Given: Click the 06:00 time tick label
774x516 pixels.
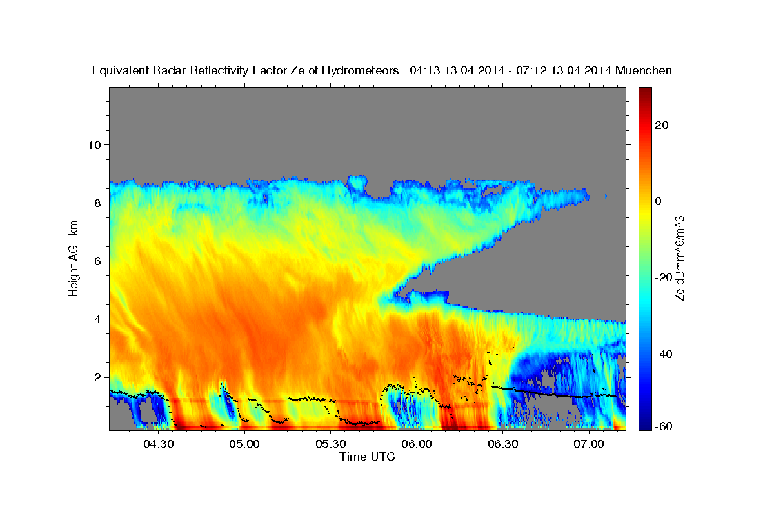Looking at the screenshot, I should (x=417, y=444).
